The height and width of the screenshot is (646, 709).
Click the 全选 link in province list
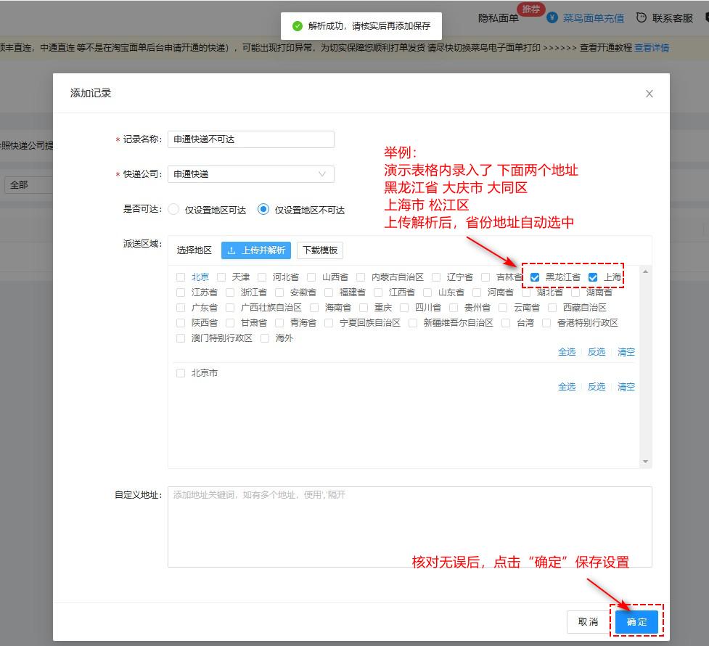click(567, 351)
